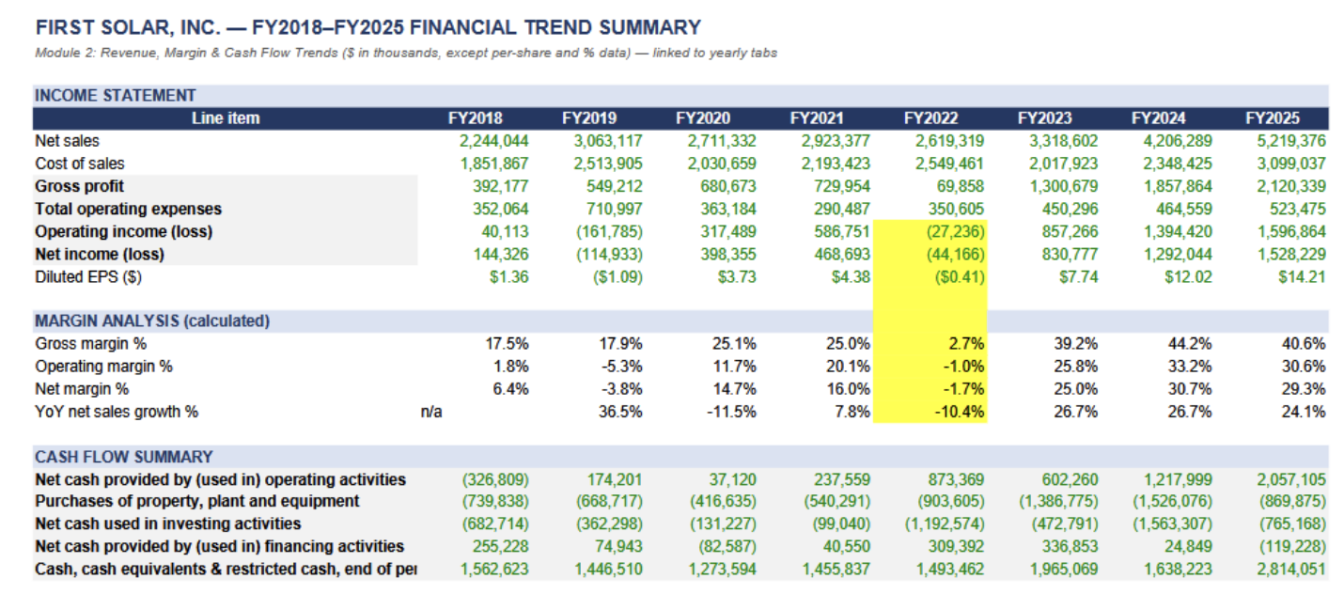
Task: Click FY2021 operating margin 20.1%
Action: pyautogui.click(x=848, y=367)
